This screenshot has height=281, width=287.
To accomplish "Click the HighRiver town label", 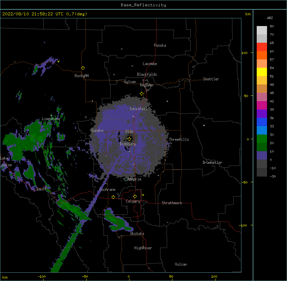I will point(143,248).
